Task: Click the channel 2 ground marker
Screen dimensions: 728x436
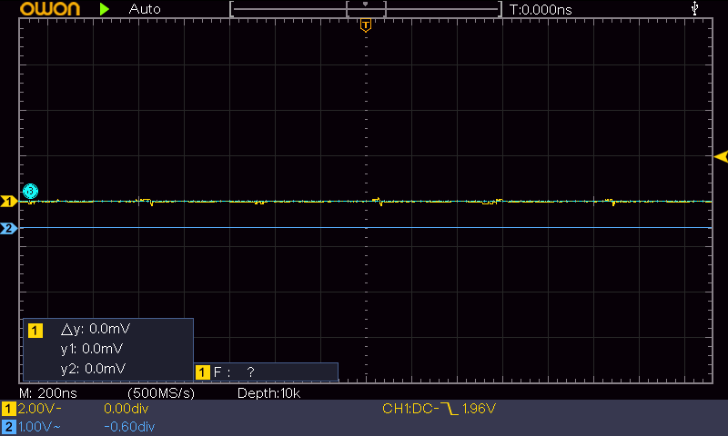Action: click(8, 228)
